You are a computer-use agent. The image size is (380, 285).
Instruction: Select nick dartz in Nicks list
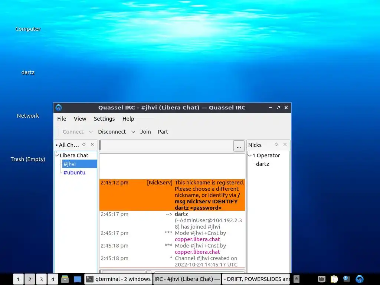point(262,164)
